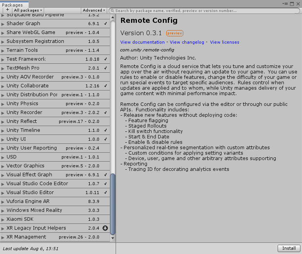The image size is (302, 254).
Task: Expand the Unity AOV Recorder entry
Action: (3, 77)
